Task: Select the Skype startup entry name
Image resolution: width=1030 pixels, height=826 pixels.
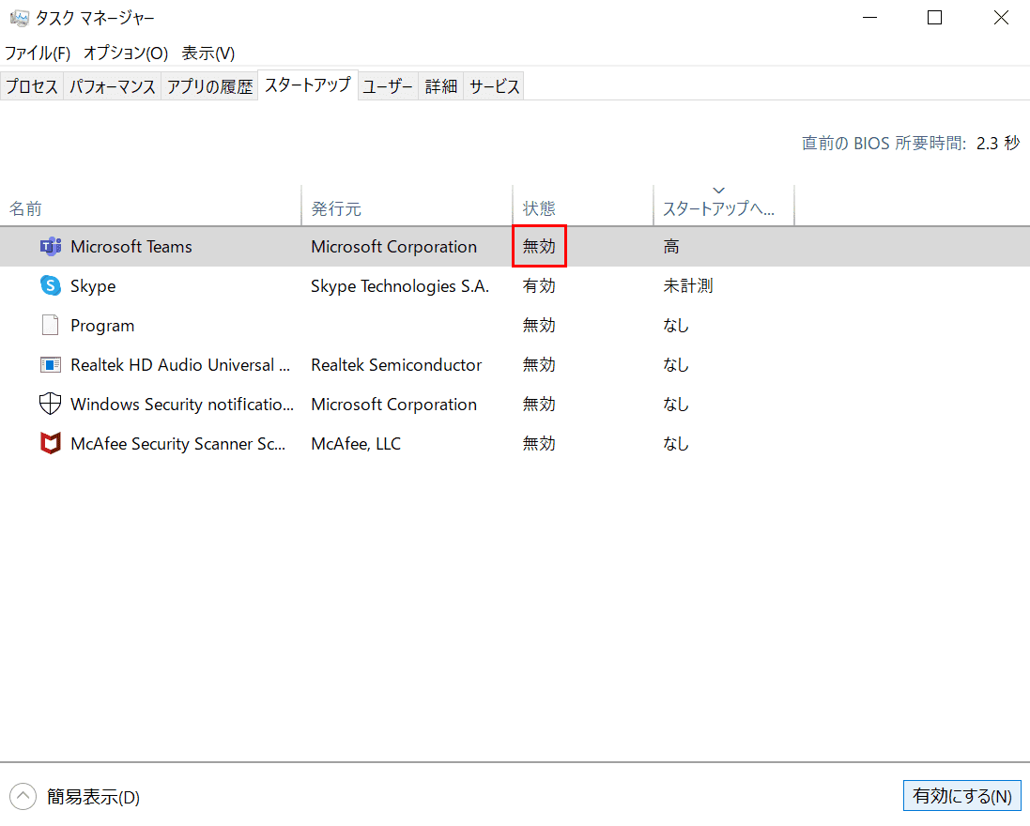Action: (x=93, y=286)
